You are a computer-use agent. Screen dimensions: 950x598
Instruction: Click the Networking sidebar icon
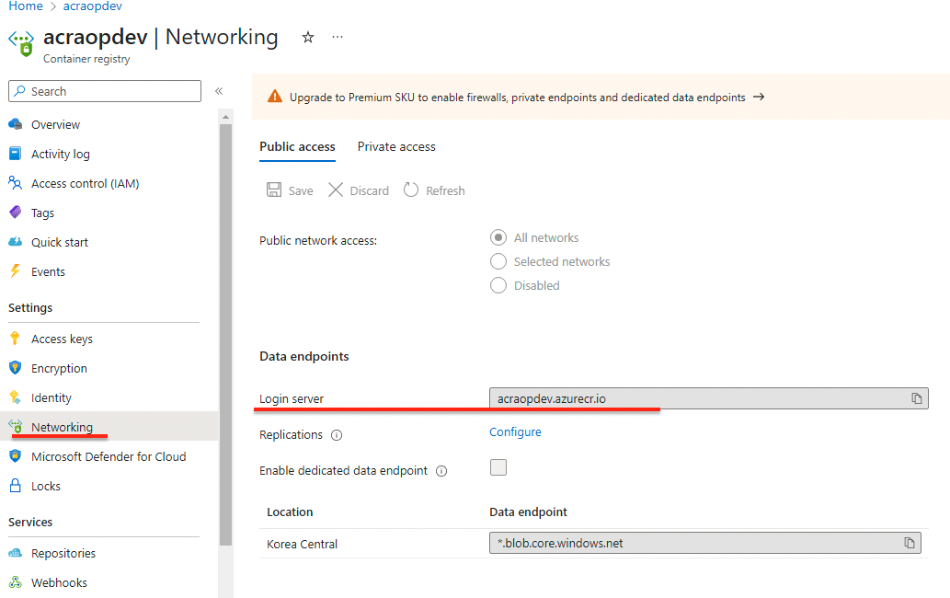point(16,426)
